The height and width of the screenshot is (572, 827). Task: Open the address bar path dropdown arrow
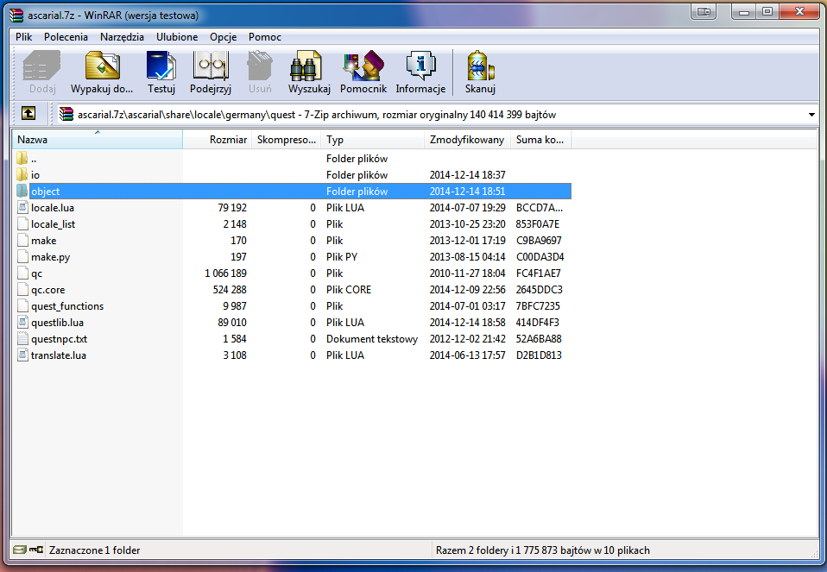(x=811, y=115)
